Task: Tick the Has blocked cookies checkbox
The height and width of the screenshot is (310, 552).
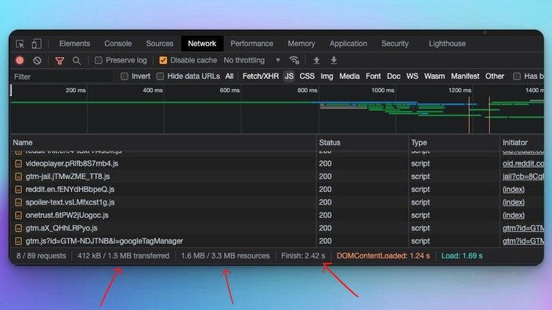Action: coord(517,77)
